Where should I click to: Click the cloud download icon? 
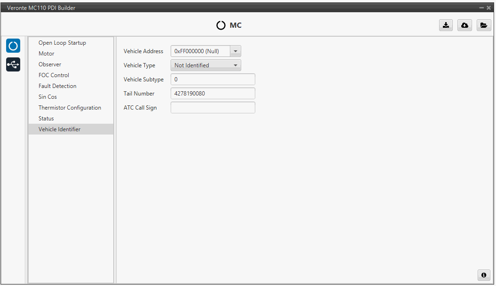(x=465, y=25)
